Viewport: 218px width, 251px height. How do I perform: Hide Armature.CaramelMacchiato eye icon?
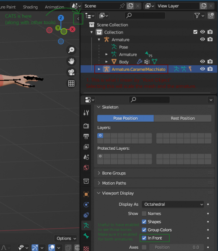tap(202, 69)
